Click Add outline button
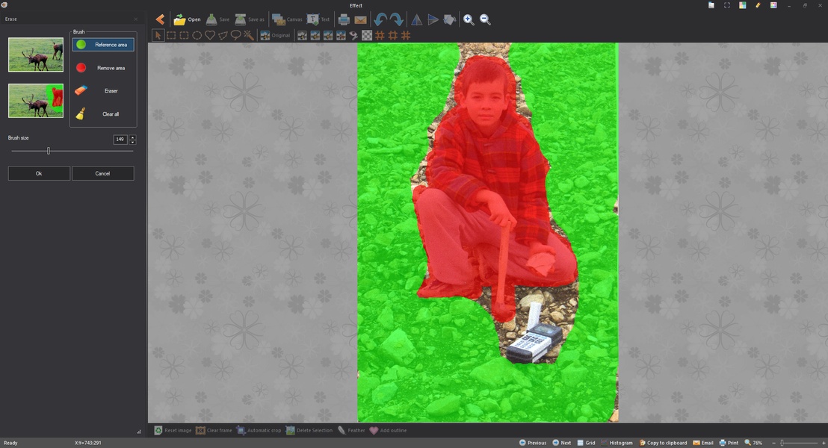This screenshot has width=828, height=448. (388, 431)
